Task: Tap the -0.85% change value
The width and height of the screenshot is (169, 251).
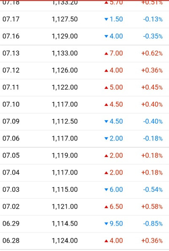Action: (153, 223)
